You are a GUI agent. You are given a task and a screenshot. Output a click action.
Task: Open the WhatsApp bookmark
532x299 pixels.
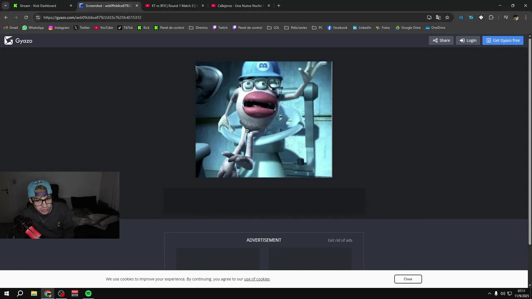33,28
